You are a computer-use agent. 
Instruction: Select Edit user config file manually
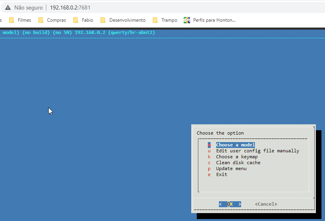point(257,151)
